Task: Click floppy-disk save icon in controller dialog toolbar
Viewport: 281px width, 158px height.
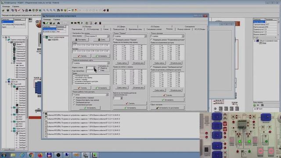Action: click(x=51, y=23)
